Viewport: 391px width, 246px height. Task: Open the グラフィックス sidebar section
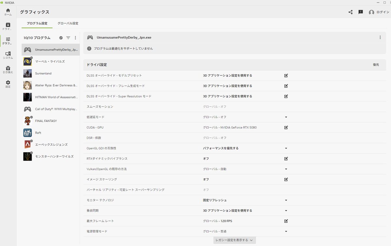(x=8, y=41)
